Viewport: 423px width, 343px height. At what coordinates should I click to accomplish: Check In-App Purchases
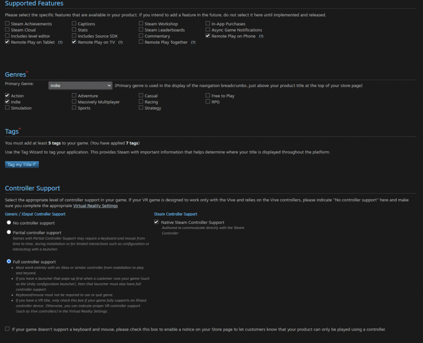pos(208,23)
